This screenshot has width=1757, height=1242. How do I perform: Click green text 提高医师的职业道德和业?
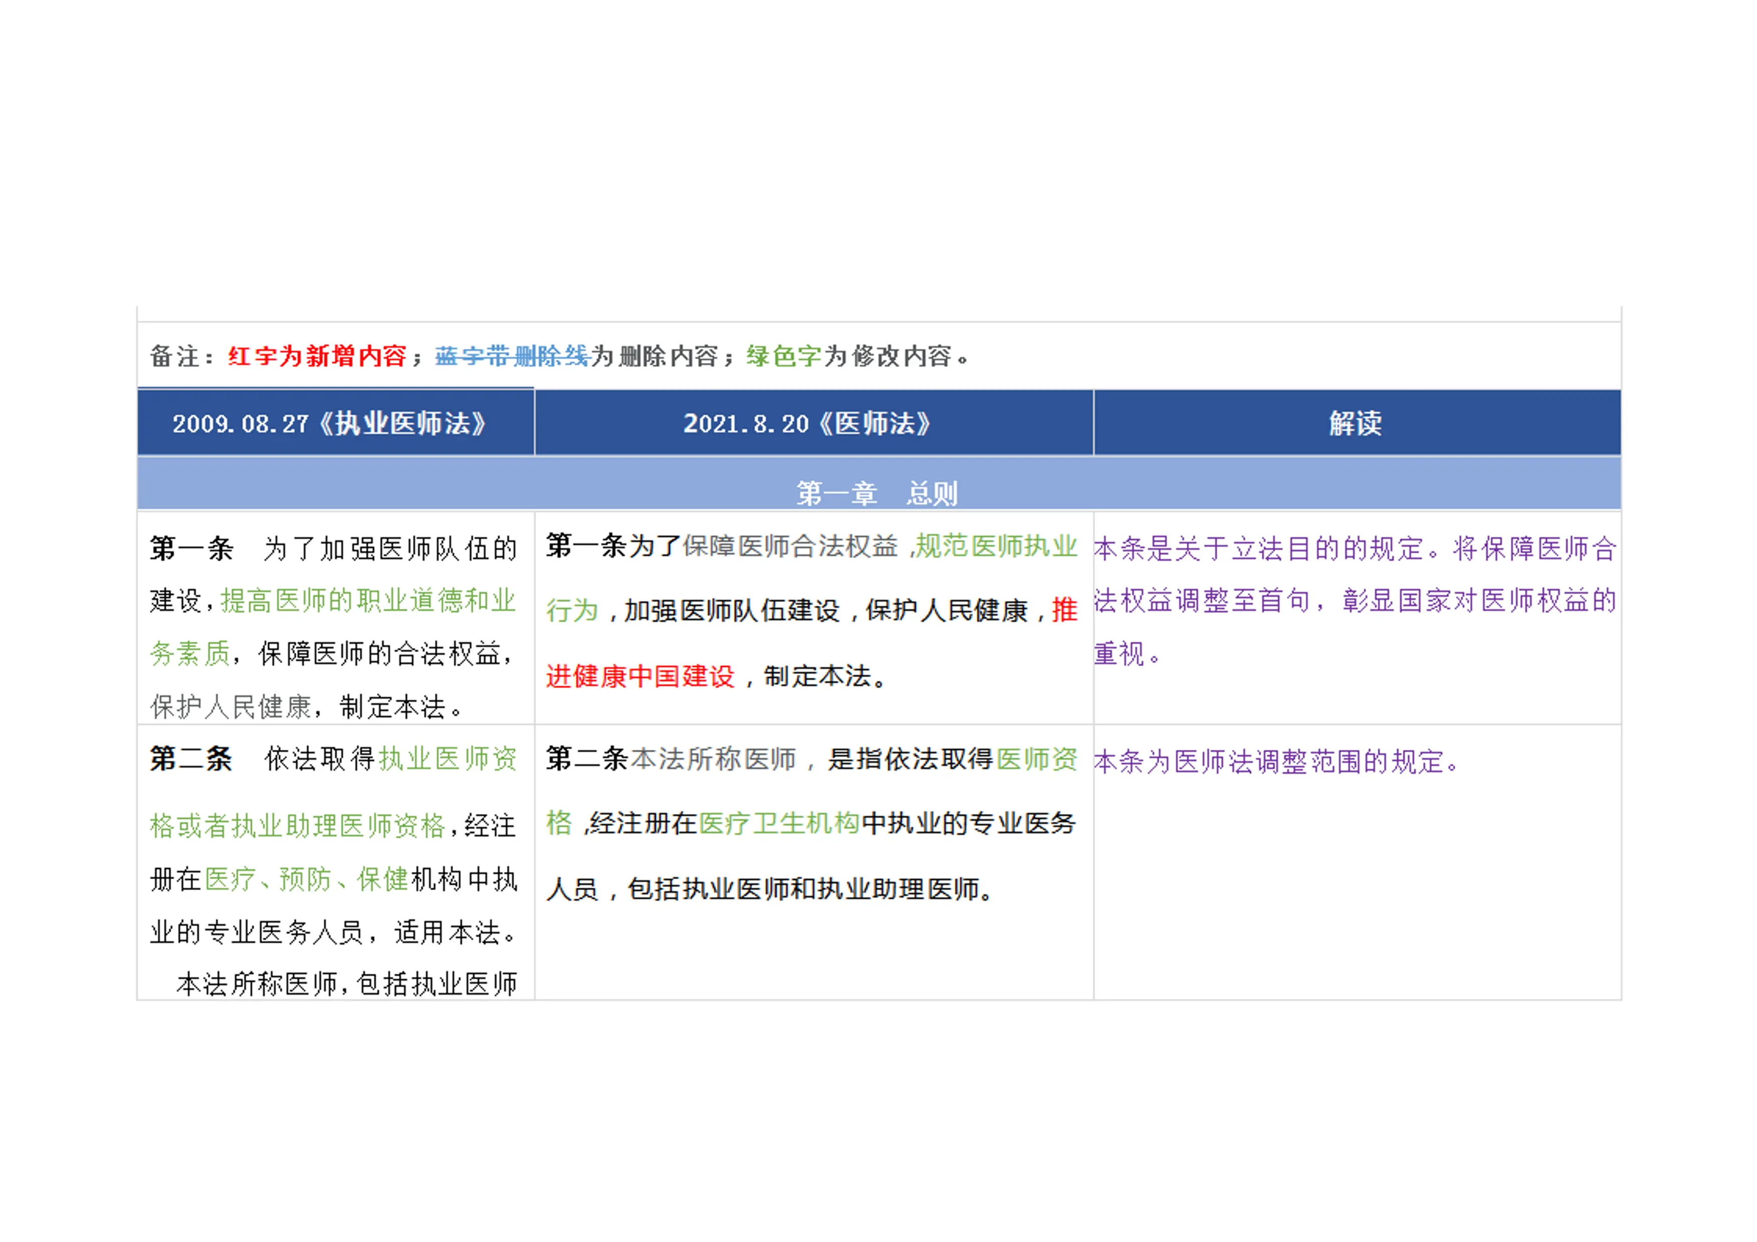369,601
